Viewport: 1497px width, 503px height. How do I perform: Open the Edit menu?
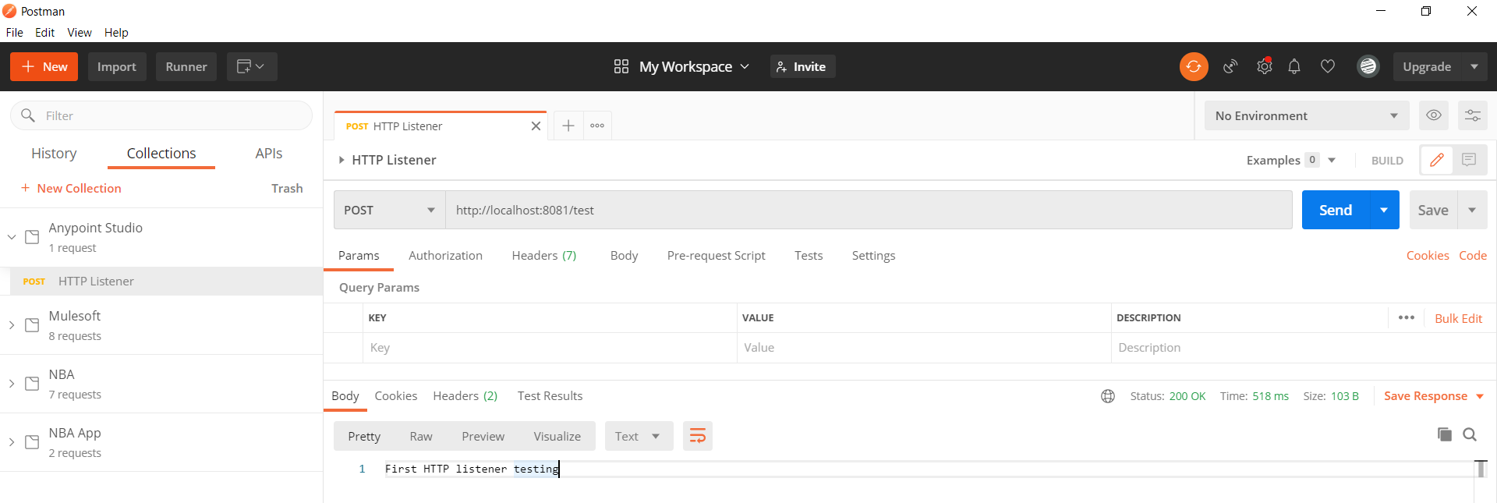(x=44, y=32)
